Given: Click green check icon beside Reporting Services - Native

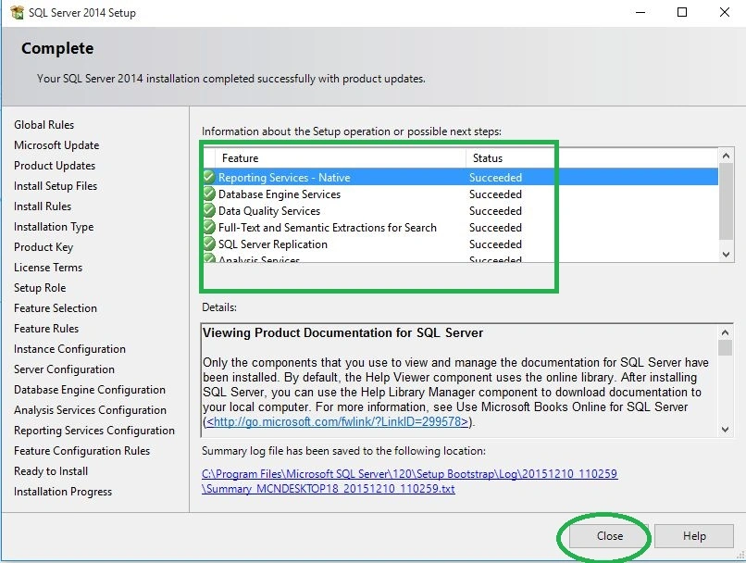Looking at the screenshot, I should tap(209, 177).
